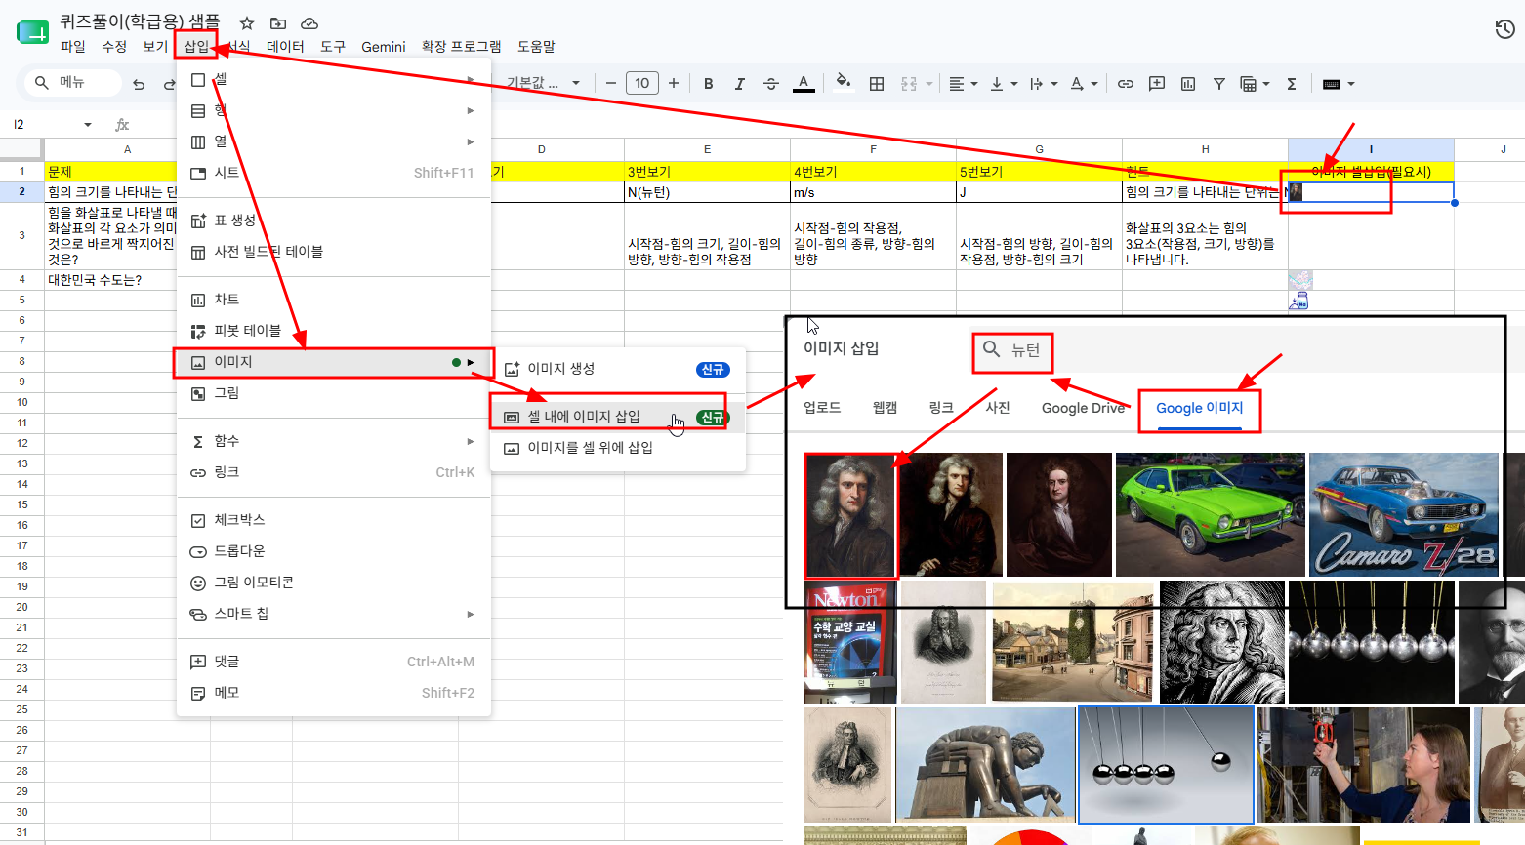
Task: Select cell containing N(뉴턴)
Action: tap(707, 192)
